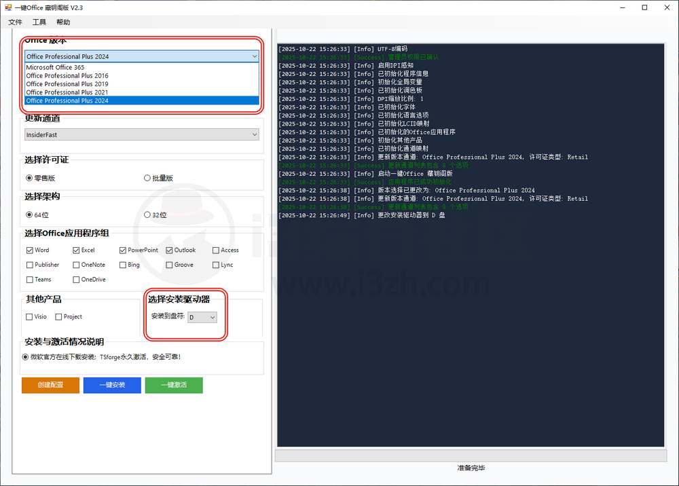Open the 帮助 menu
Screen dimensions: 679x486
(63, 22)
